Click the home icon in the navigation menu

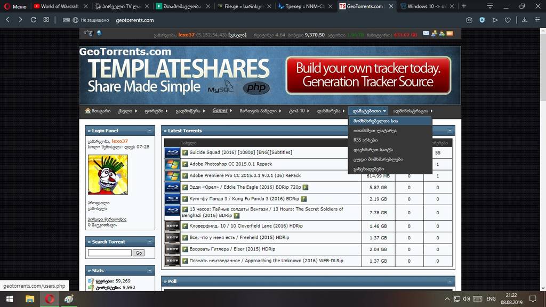pos(88,111)
